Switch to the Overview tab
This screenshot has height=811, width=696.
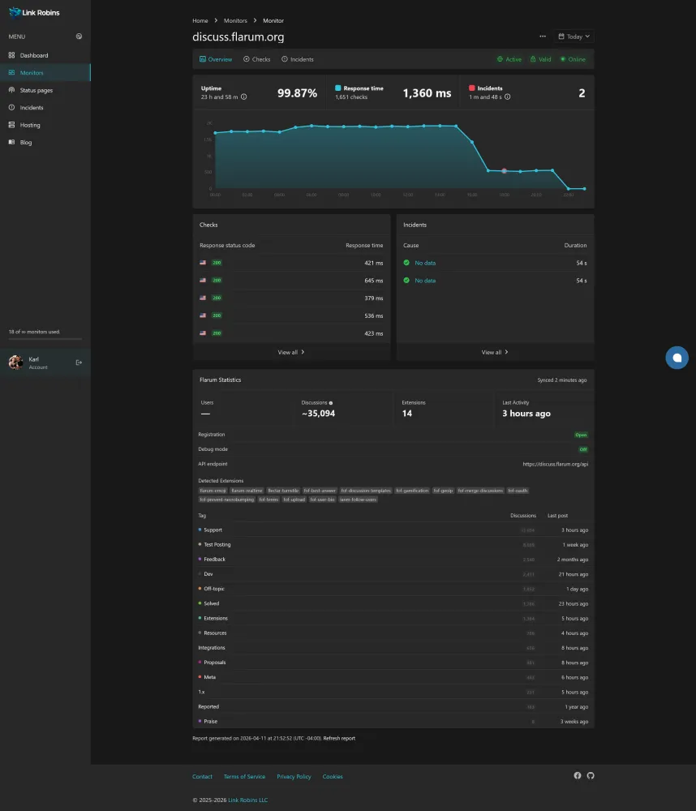[x=216, y=59]
